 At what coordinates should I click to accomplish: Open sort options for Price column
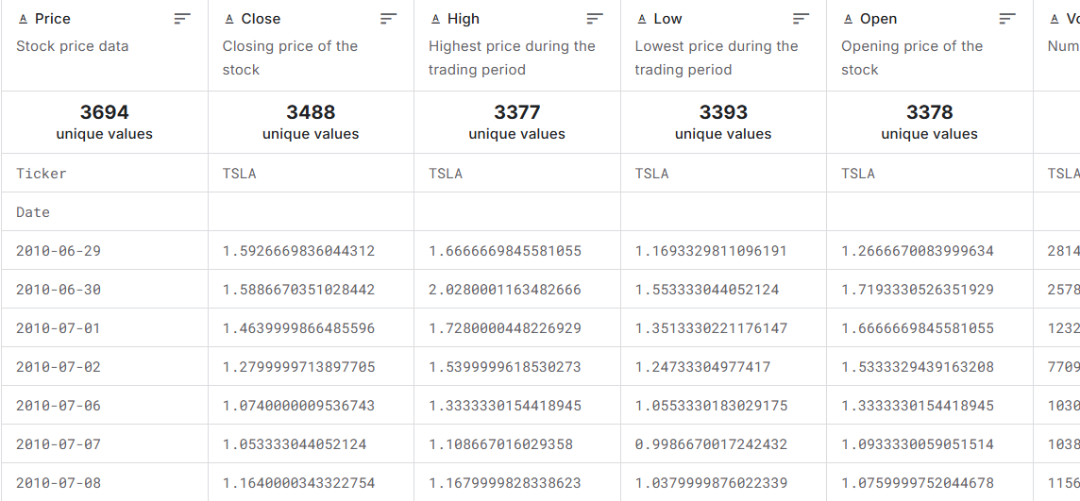(182, 19)
